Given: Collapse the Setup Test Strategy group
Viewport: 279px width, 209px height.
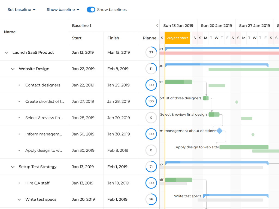Looking at the screenshot, I should click(x=13, y=167).
